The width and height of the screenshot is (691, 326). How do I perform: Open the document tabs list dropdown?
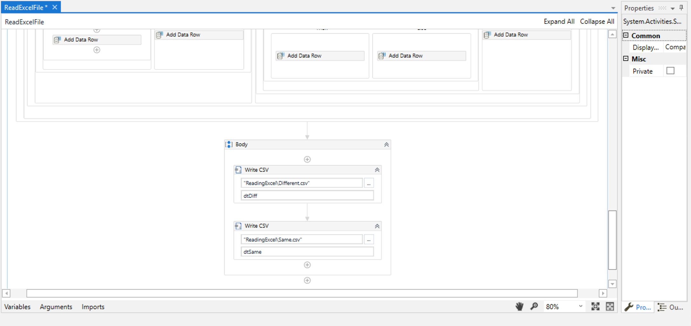coord(613,8)
